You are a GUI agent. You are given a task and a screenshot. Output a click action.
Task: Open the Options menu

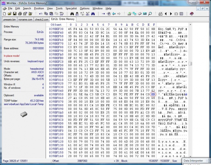tap(85, 9)
